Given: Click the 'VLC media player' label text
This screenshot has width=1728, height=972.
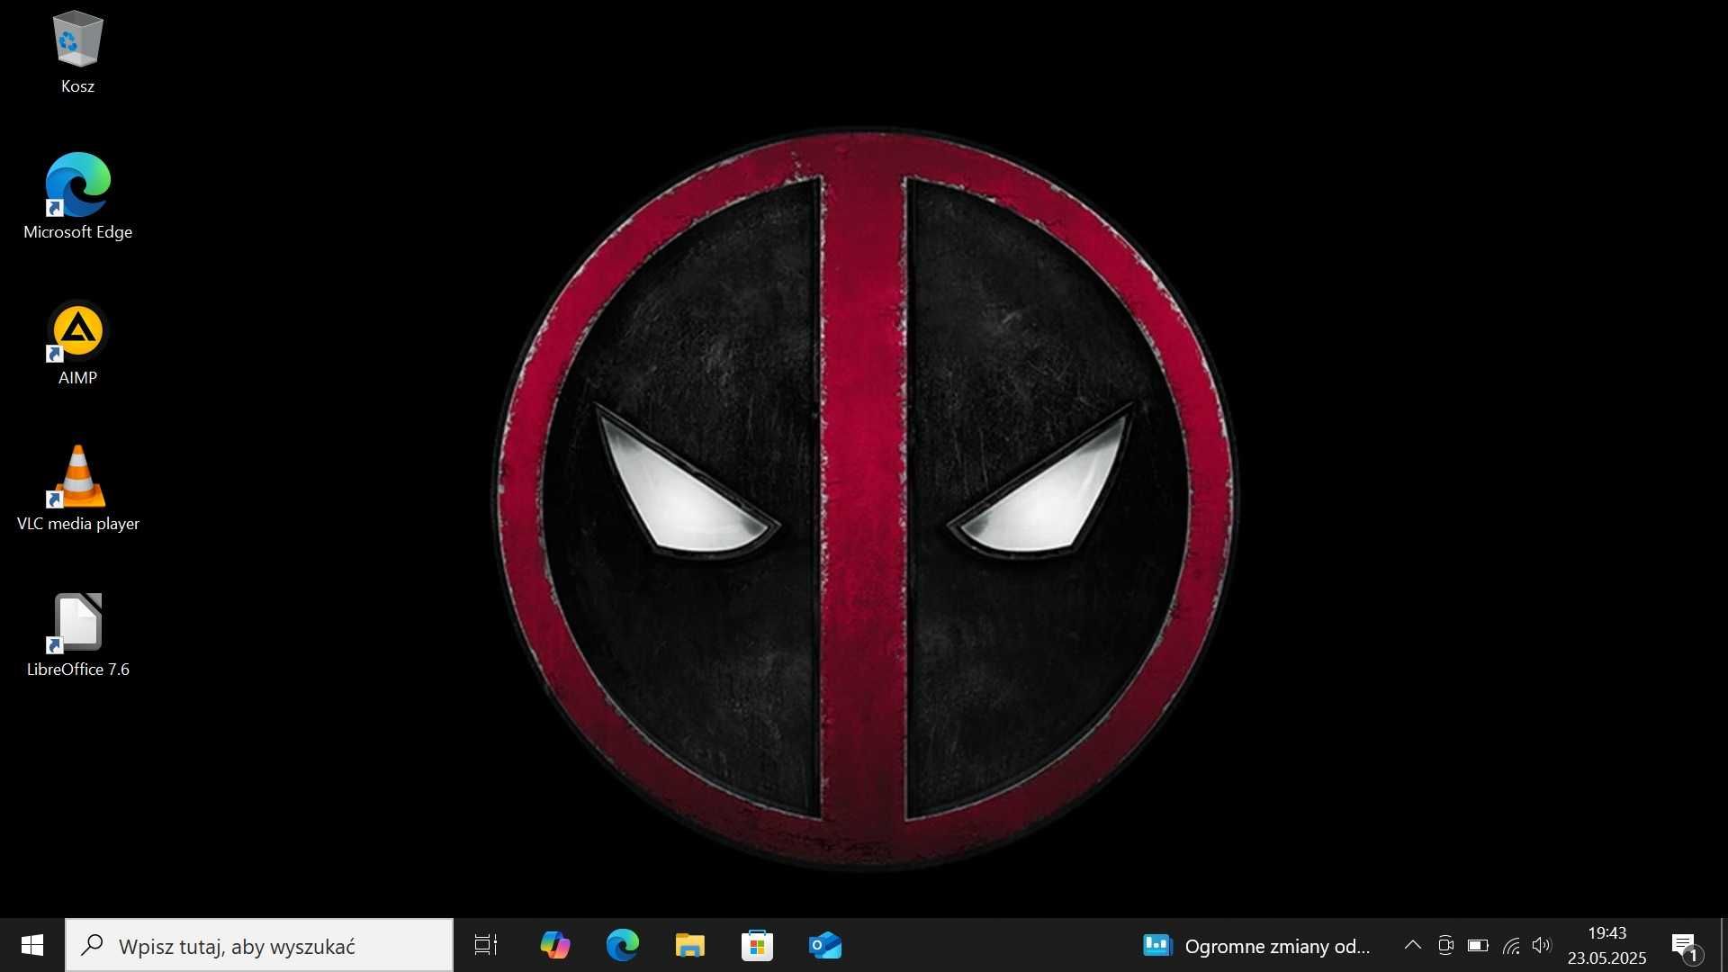Looking at the screenshot, I should point(77,524).
